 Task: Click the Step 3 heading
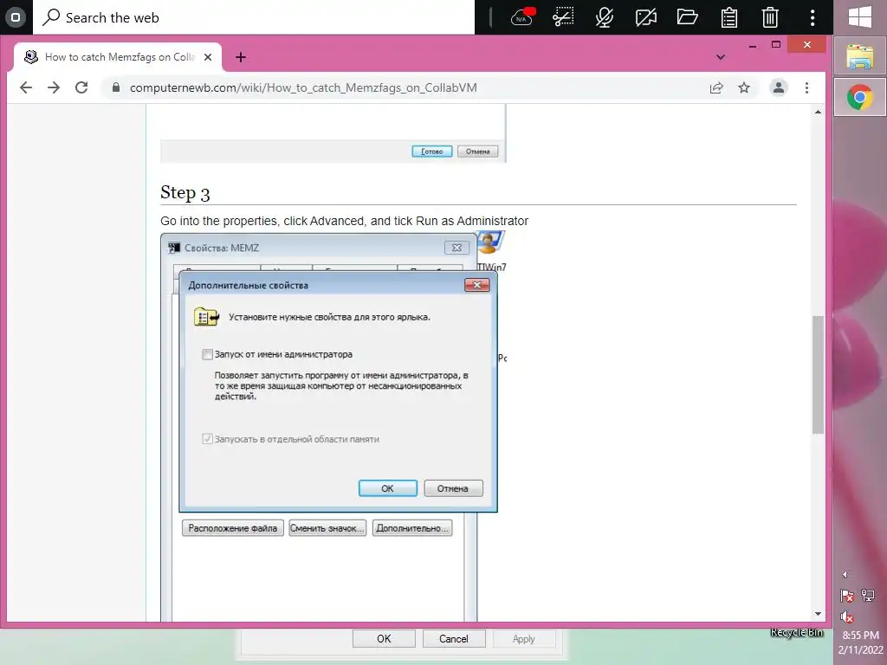point(185,193)
